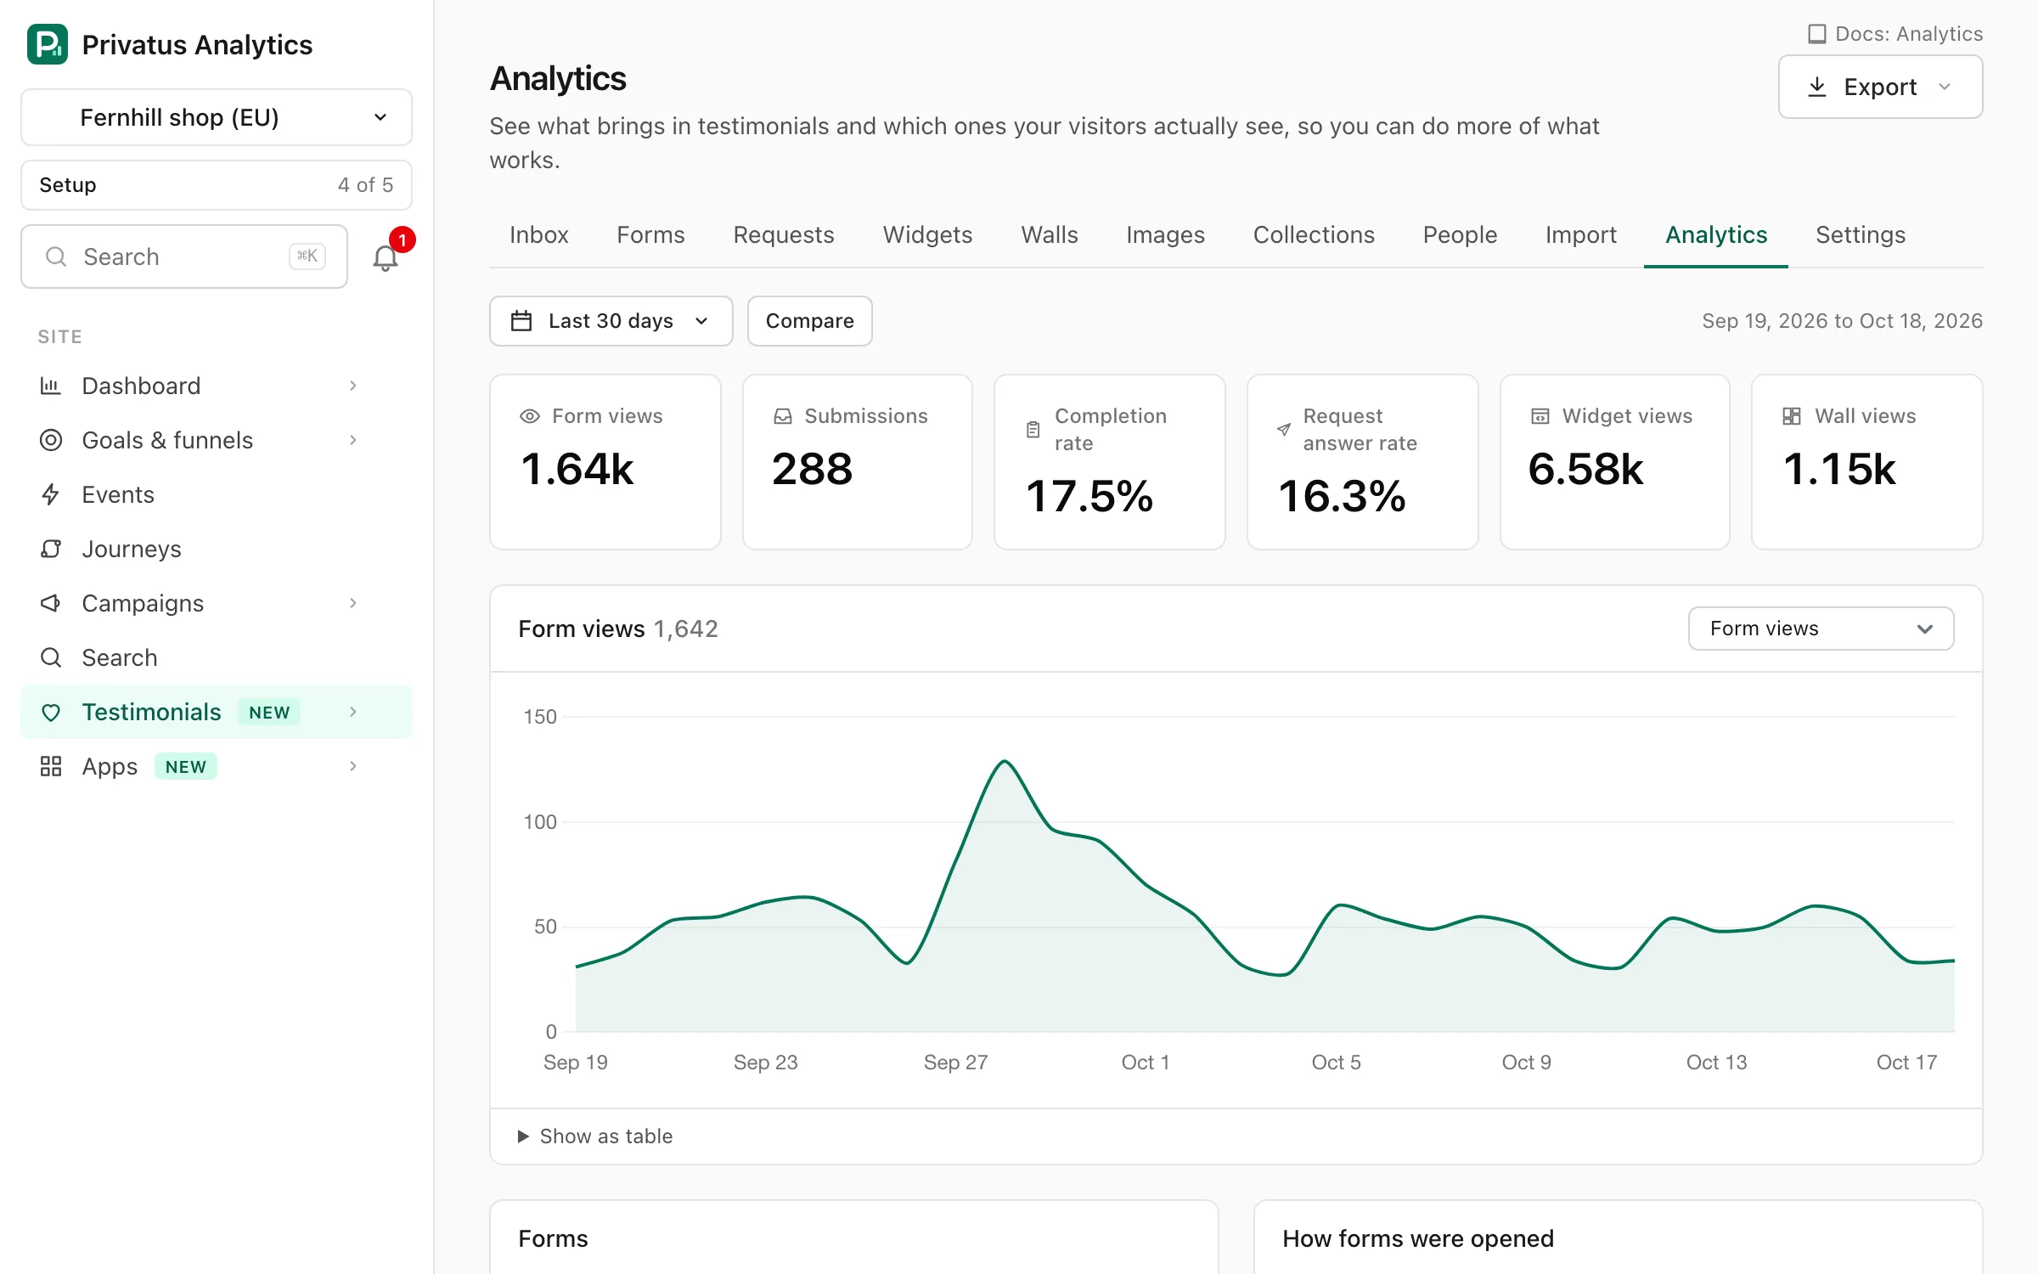Click the Wall views layout icon
This screenshot has width=2038, height=1274.
point(1792,416)
